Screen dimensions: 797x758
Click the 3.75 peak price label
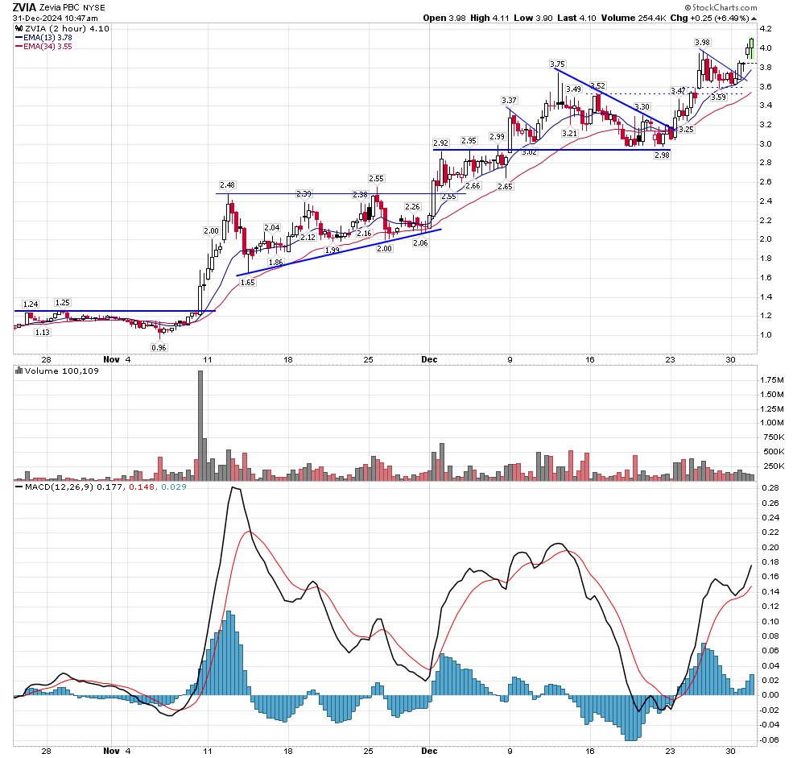tap(557, 64)
